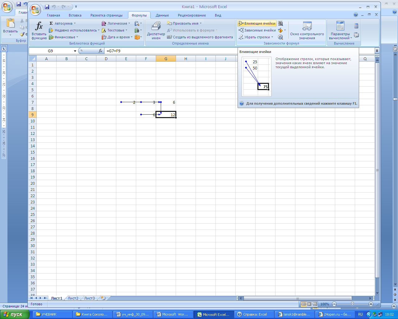Image resolution: width=398 pixels, height=319 pixels.
Task: Click Создать из выделенного фрагмента
Action: (200, 37)
